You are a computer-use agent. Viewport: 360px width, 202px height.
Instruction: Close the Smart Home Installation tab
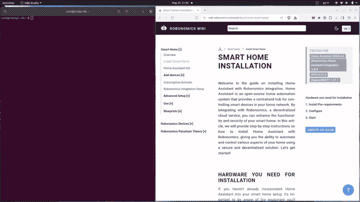point(198,10)
